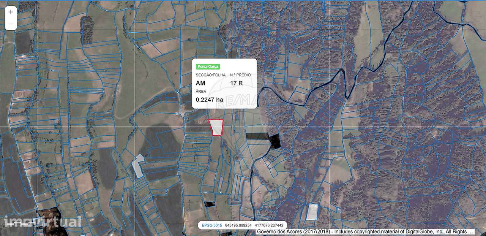Zoom out with the minus button
Viewport: 486px width, 236px height.
pyautogui.click(x=11, y=24)
